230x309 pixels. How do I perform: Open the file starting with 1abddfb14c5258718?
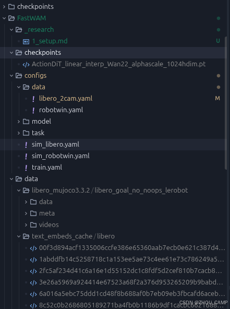131,259
